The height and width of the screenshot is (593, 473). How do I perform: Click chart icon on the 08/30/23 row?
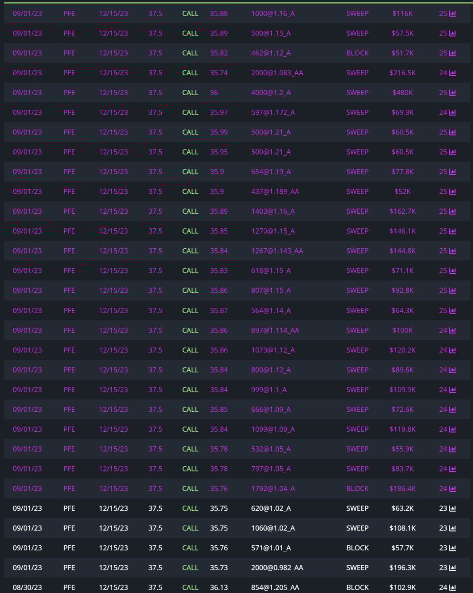coord(452,587)
